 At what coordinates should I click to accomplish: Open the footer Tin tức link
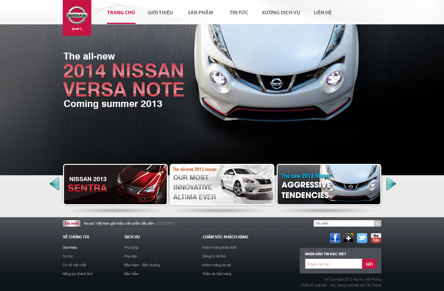pos(68,256)
